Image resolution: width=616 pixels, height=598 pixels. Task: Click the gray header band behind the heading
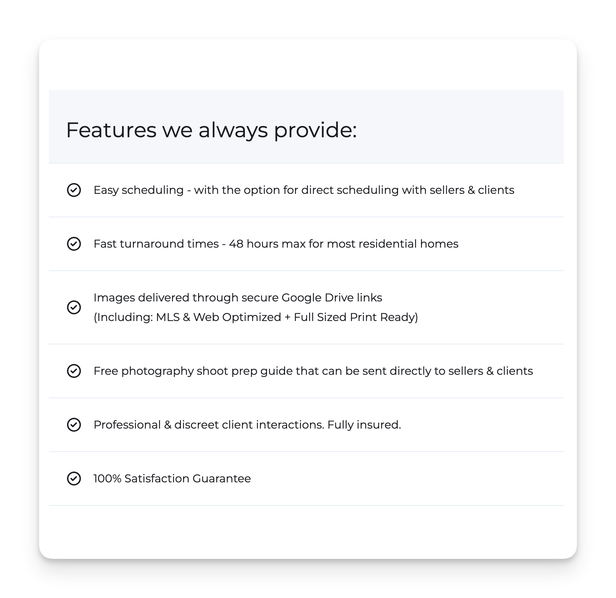tap(306, 126)
